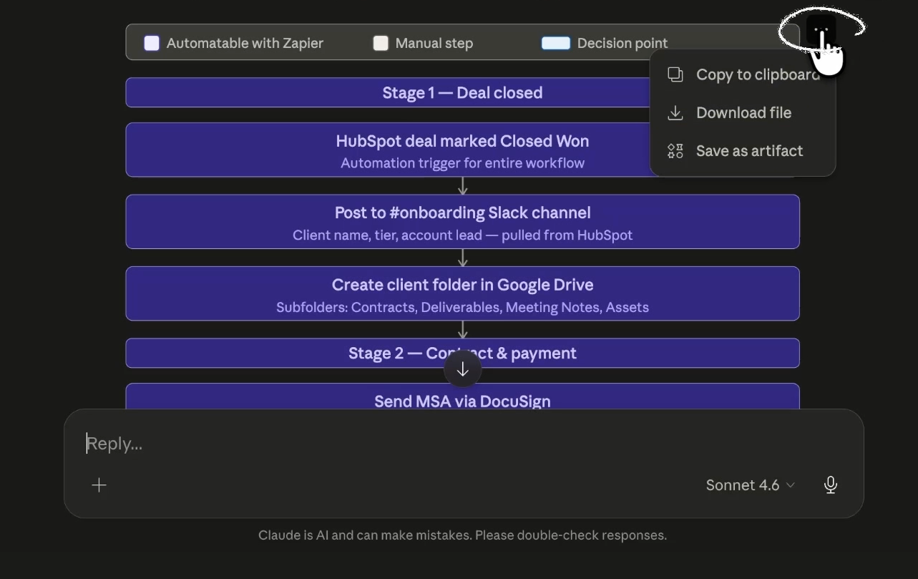Open the artifact options three-dot menu

[821, 30]
